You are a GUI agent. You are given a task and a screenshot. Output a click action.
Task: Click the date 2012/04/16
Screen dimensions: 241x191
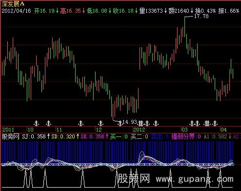pyautogui.click(x=16, y=11)
